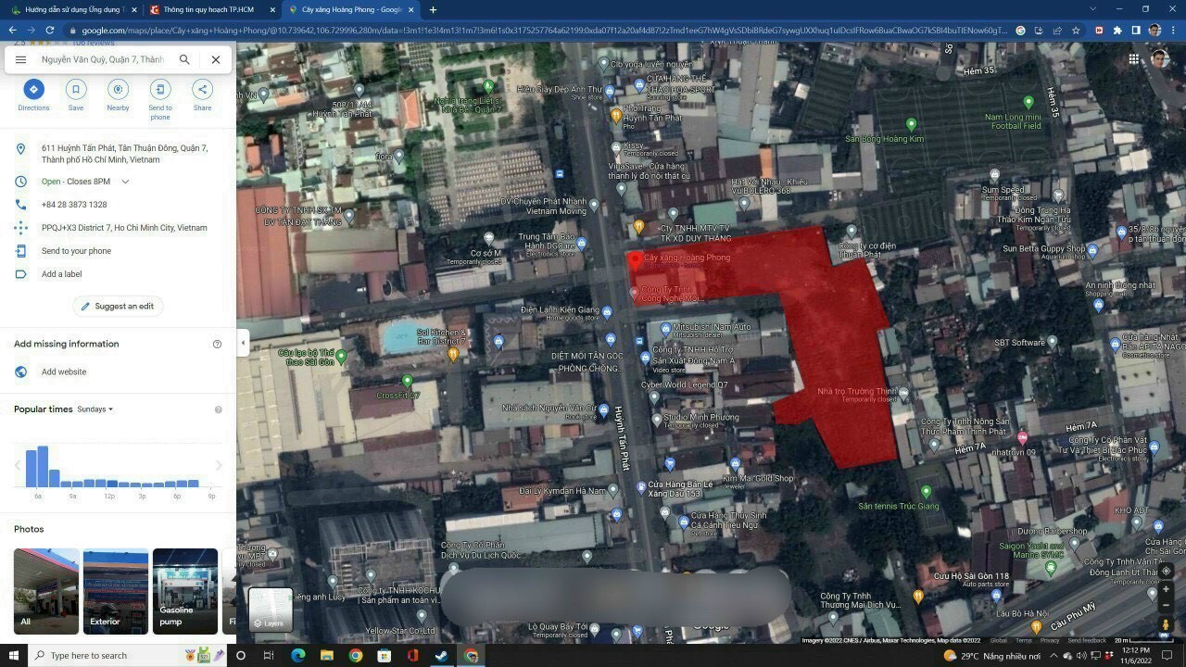This screenshot has width=1186, height=667.
Task: Click the Directions icon button
Action: (x=33, y=90)
